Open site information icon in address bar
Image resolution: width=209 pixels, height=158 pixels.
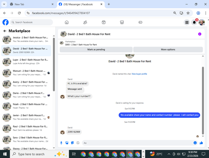(28, 13)
